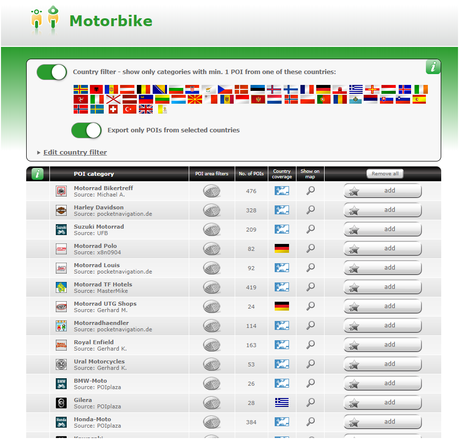View country coverage map for Suzuki Motorrad

pos(282,230)
